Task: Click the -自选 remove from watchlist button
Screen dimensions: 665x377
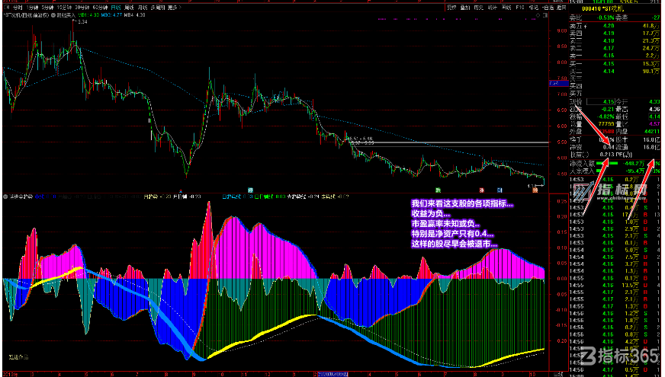Action: 548,8
